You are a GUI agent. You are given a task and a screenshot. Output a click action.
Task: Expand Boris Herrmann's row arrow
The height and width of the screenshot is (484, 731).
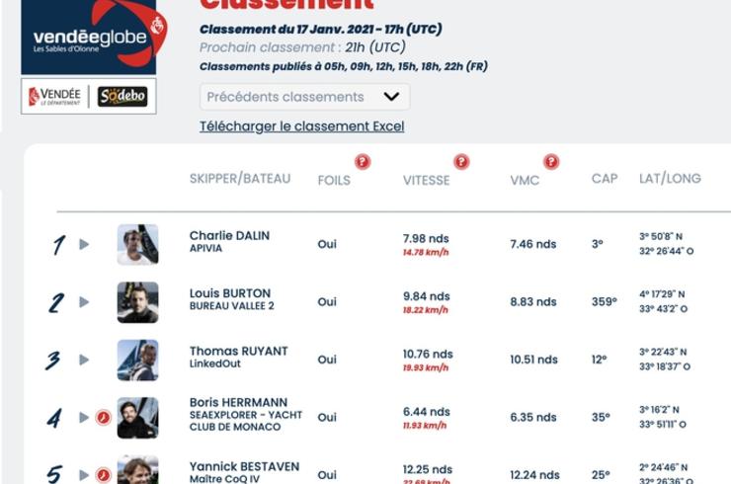click(84, 417)
